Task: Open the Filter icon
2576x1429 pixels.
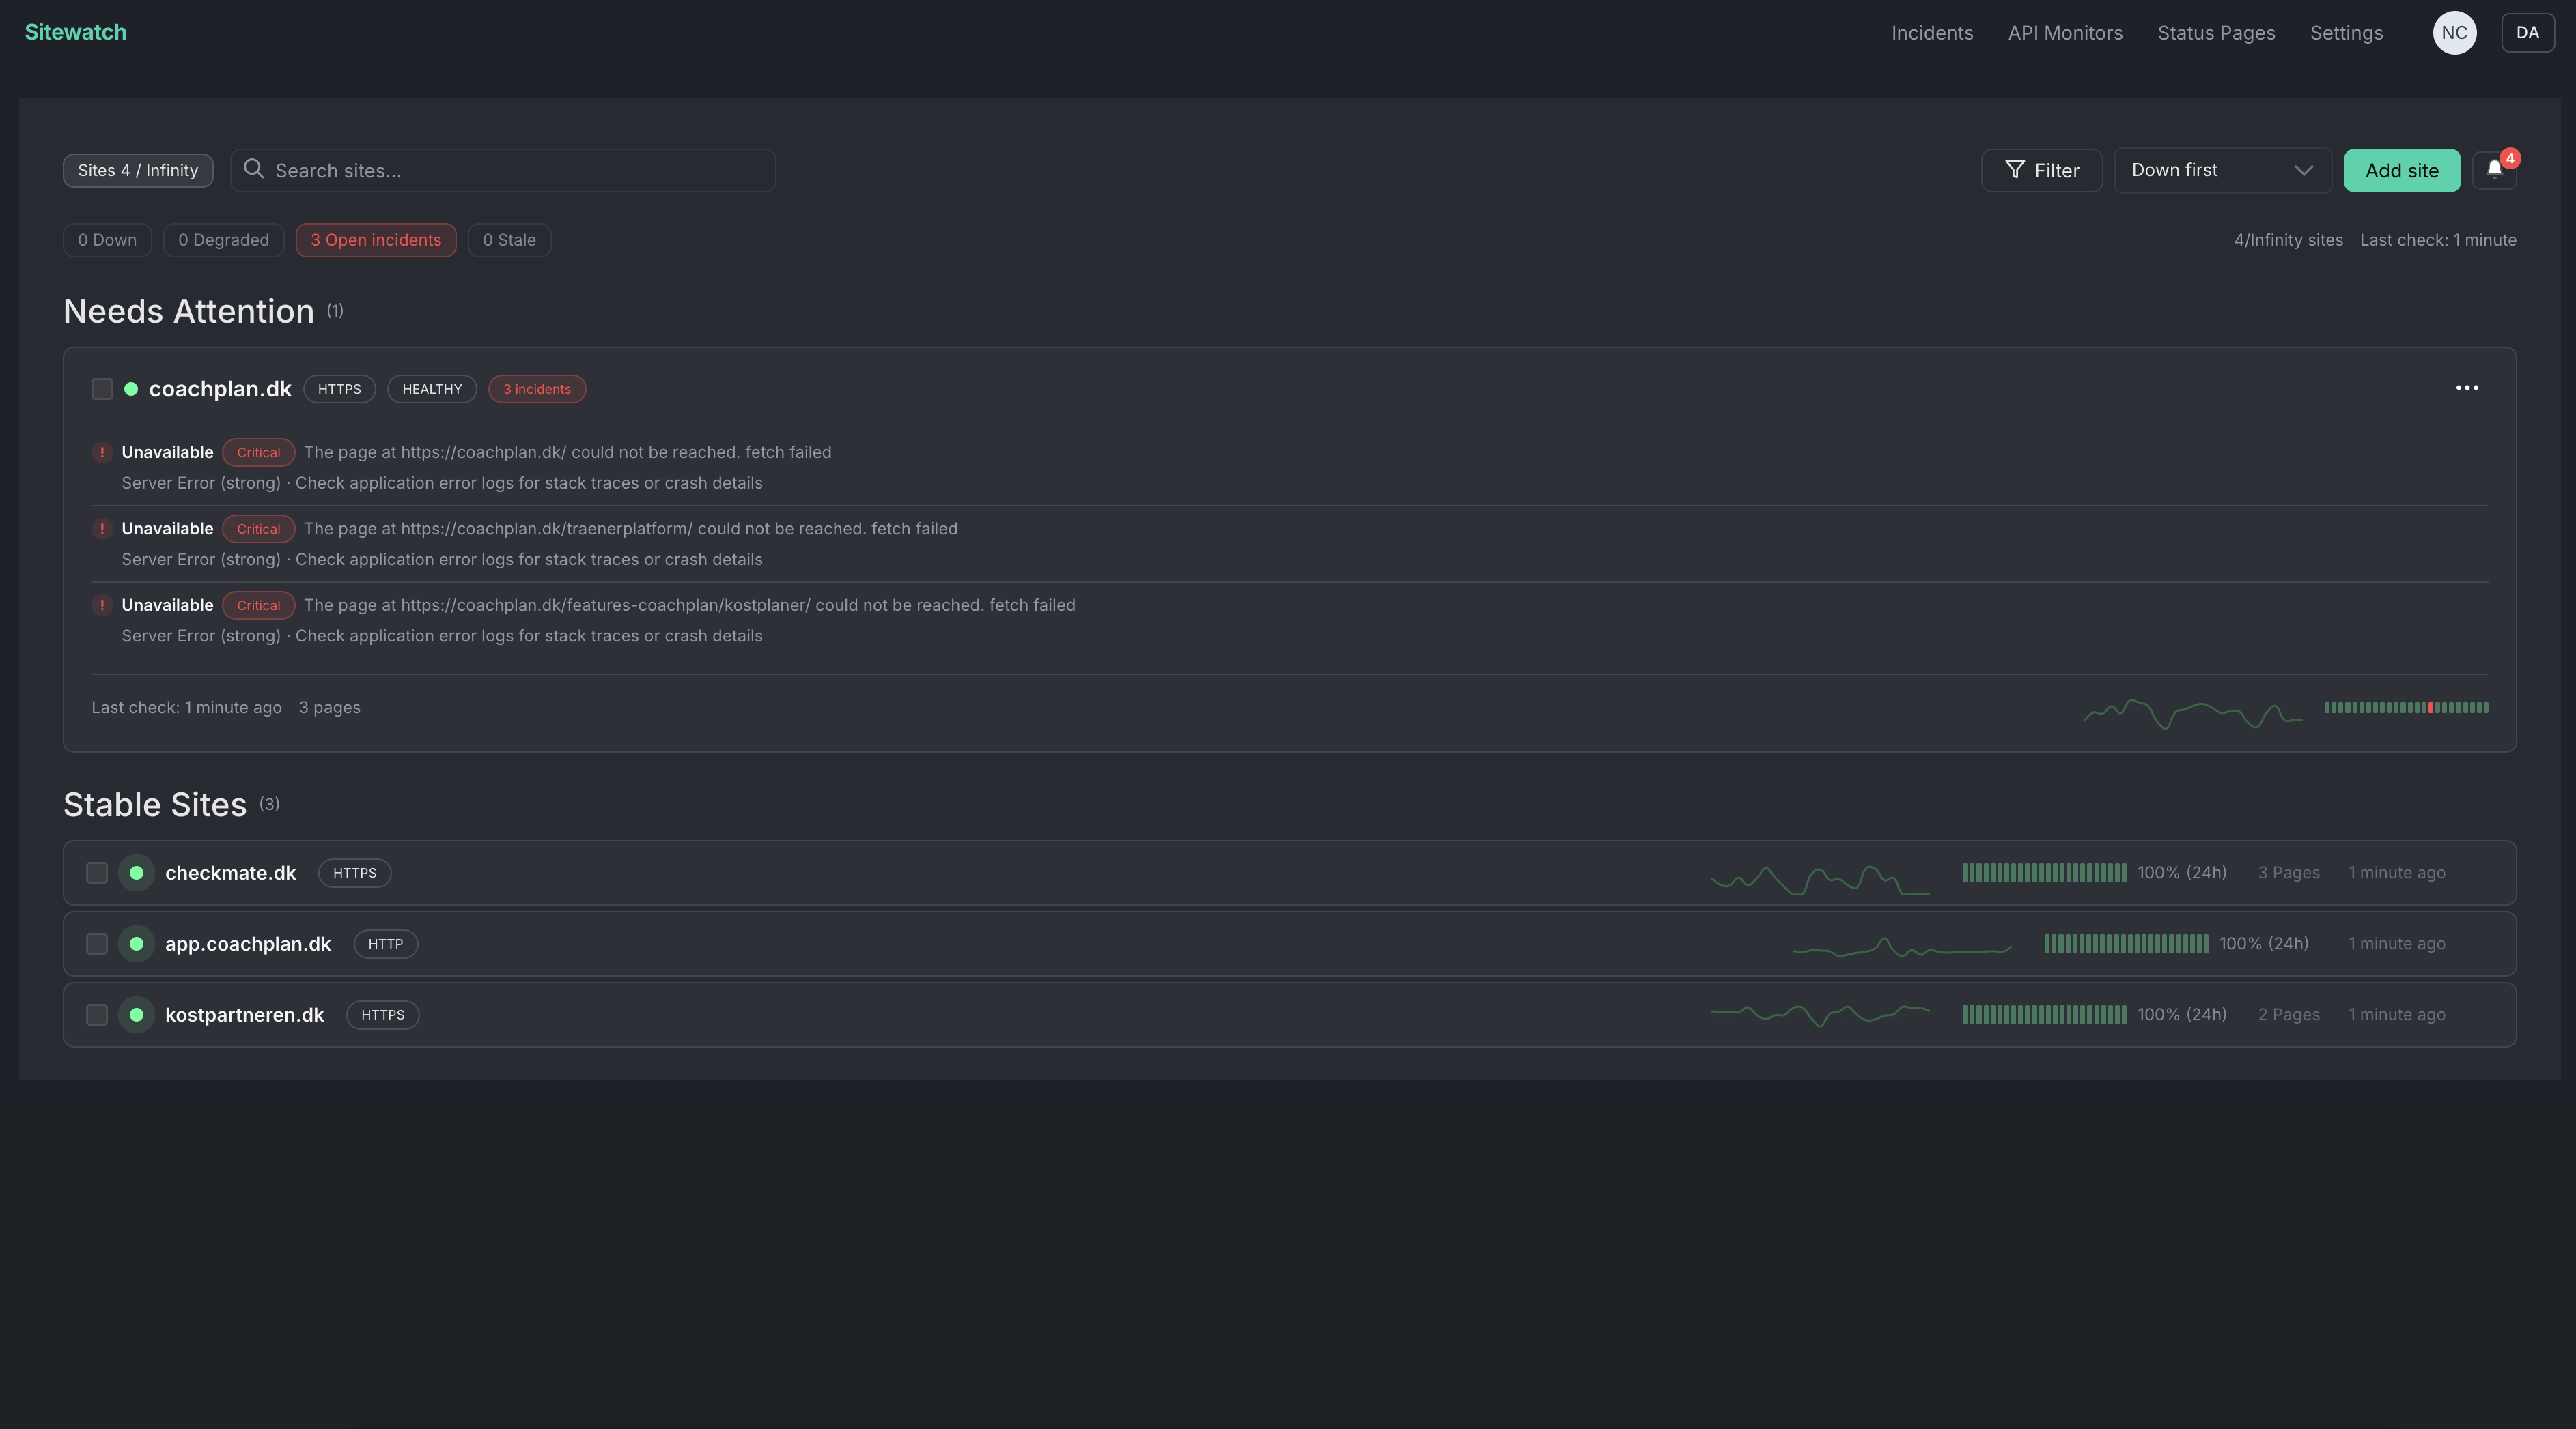Action: pos(2014,170)
